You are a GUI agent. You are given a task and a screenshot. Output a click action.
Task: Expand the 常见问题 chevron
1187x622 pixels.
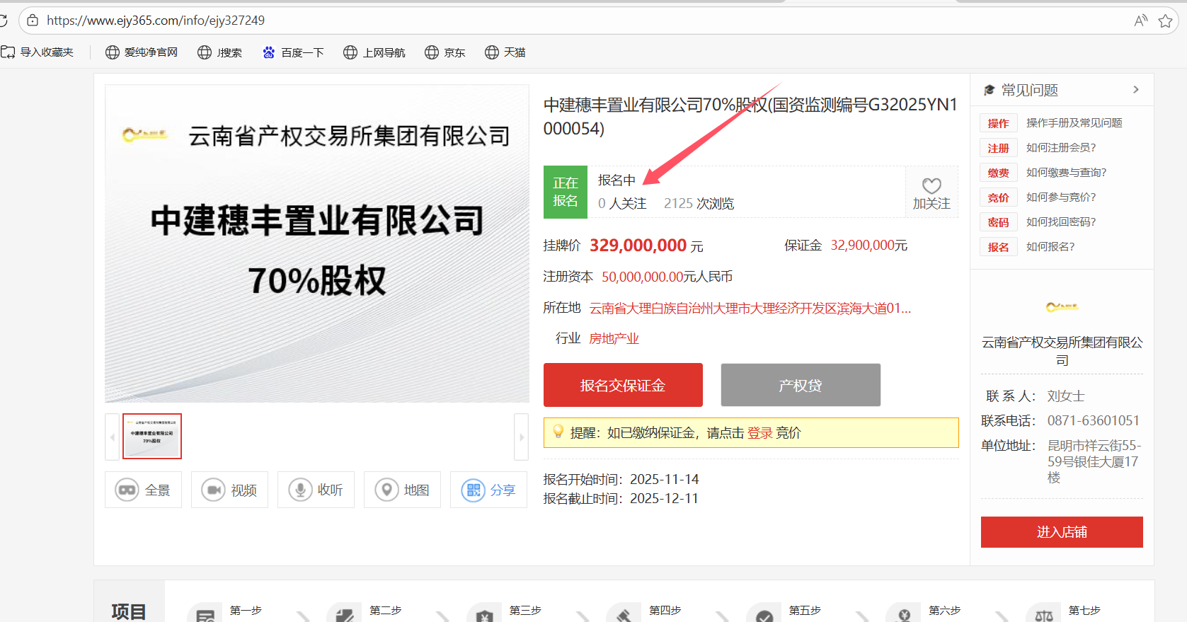(1136, 90)
